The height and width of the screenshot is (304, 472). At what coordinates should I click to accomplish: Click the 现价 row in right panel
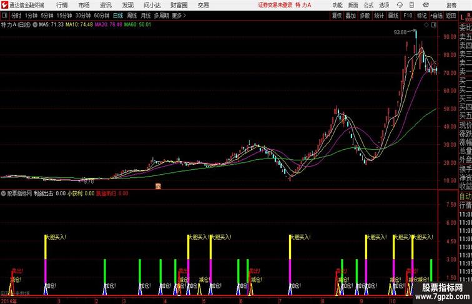click(x=465, y=125)
